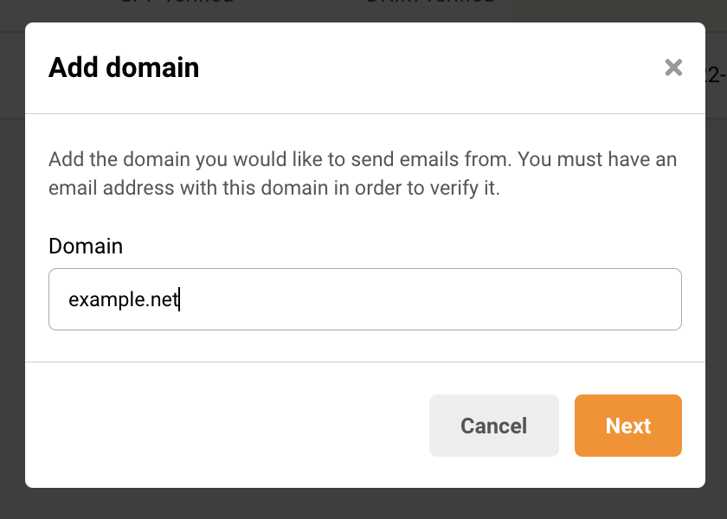
Task: Click blank header space between title and X
Action: click(433, 67)
